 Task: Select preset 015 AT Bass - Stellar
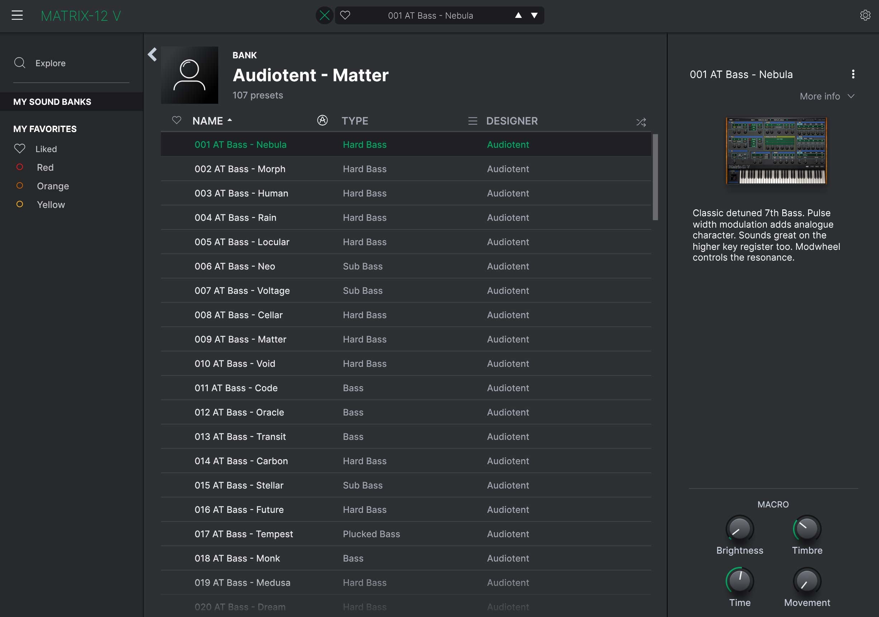(x=406, y=486)
